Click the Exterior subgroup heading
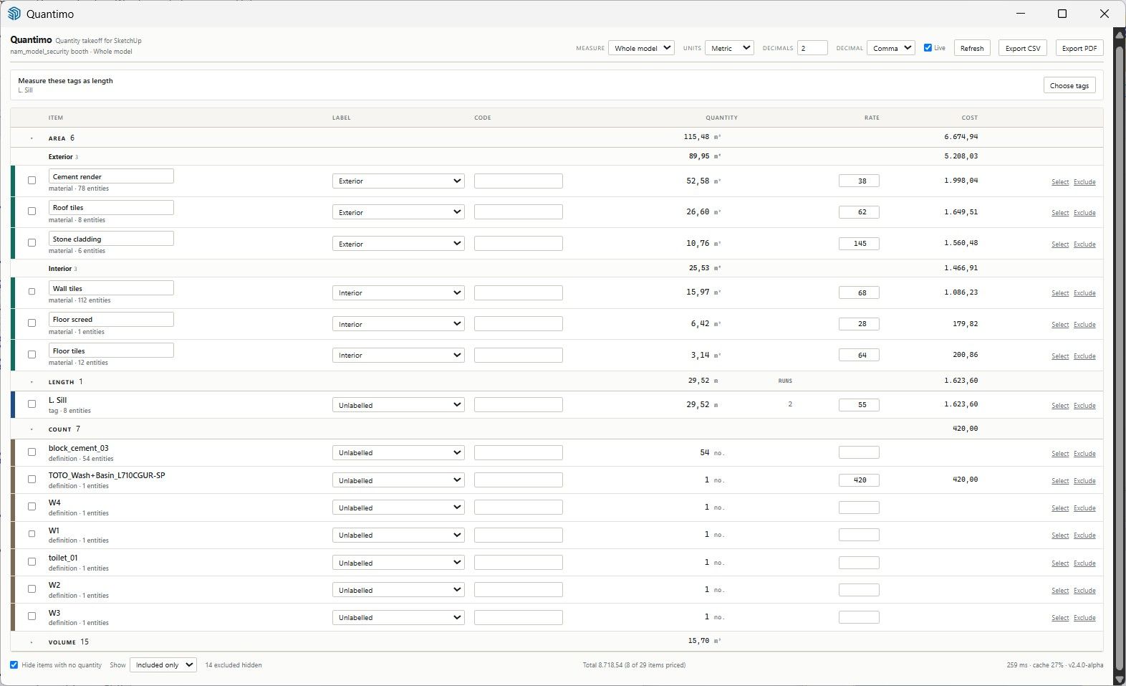Viewport: 1126px width, 686px height. (x=60, y=157)
